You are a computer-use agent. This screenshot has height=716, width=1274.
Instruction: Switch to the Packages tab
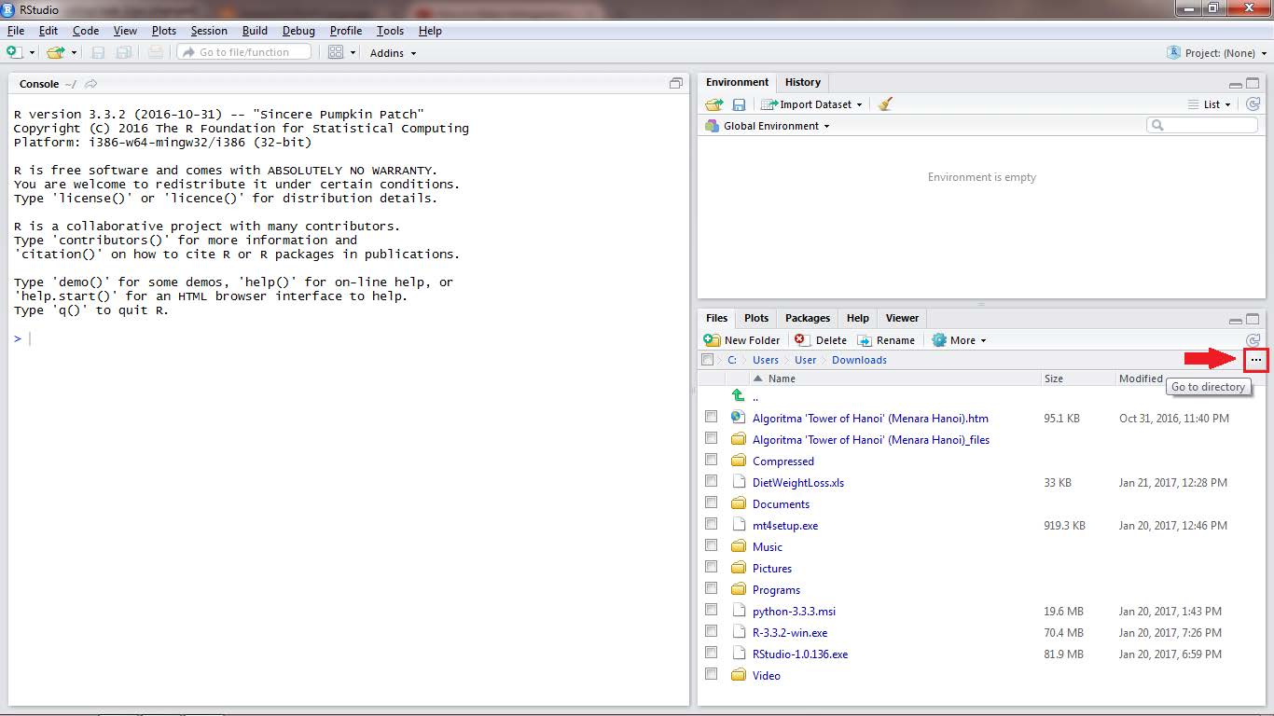click(808, 318)
